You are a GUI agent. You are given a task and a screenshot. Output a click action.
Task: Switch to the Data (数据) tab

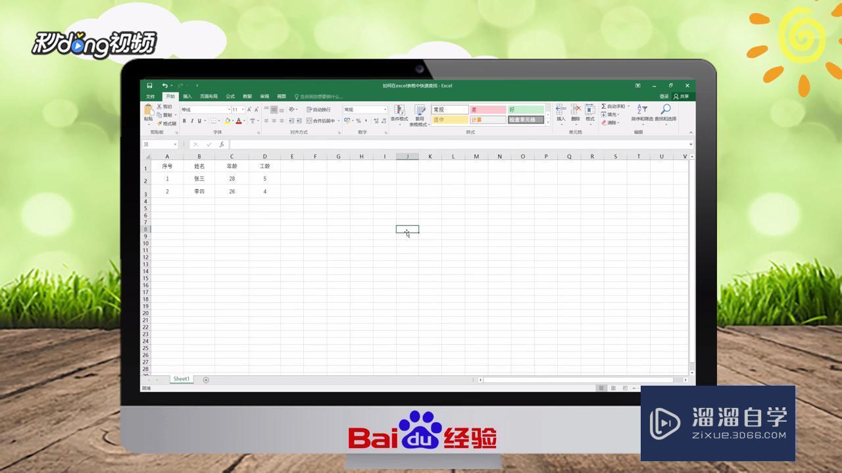click(247, 97)
